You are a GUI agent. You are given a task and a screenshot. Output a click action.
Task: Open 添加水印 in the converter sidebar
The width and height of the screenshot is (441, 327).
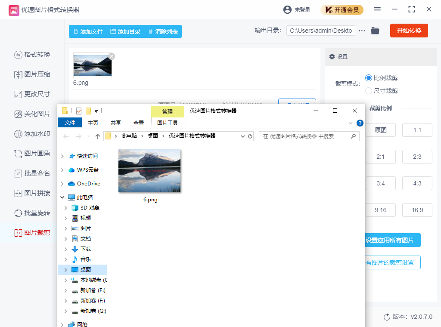coord(32,134)
